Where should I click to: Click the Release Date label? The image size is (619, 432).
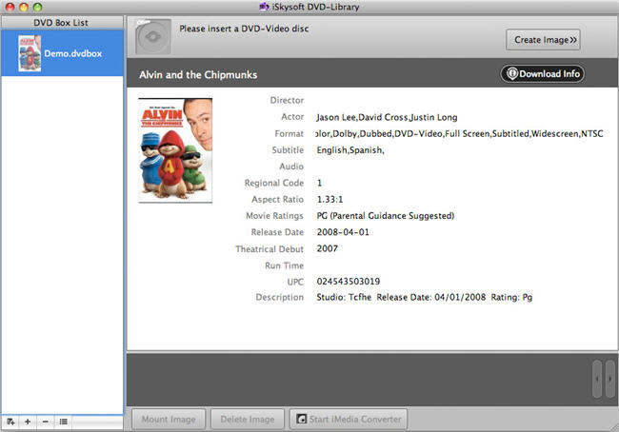[x=277, y=232]
